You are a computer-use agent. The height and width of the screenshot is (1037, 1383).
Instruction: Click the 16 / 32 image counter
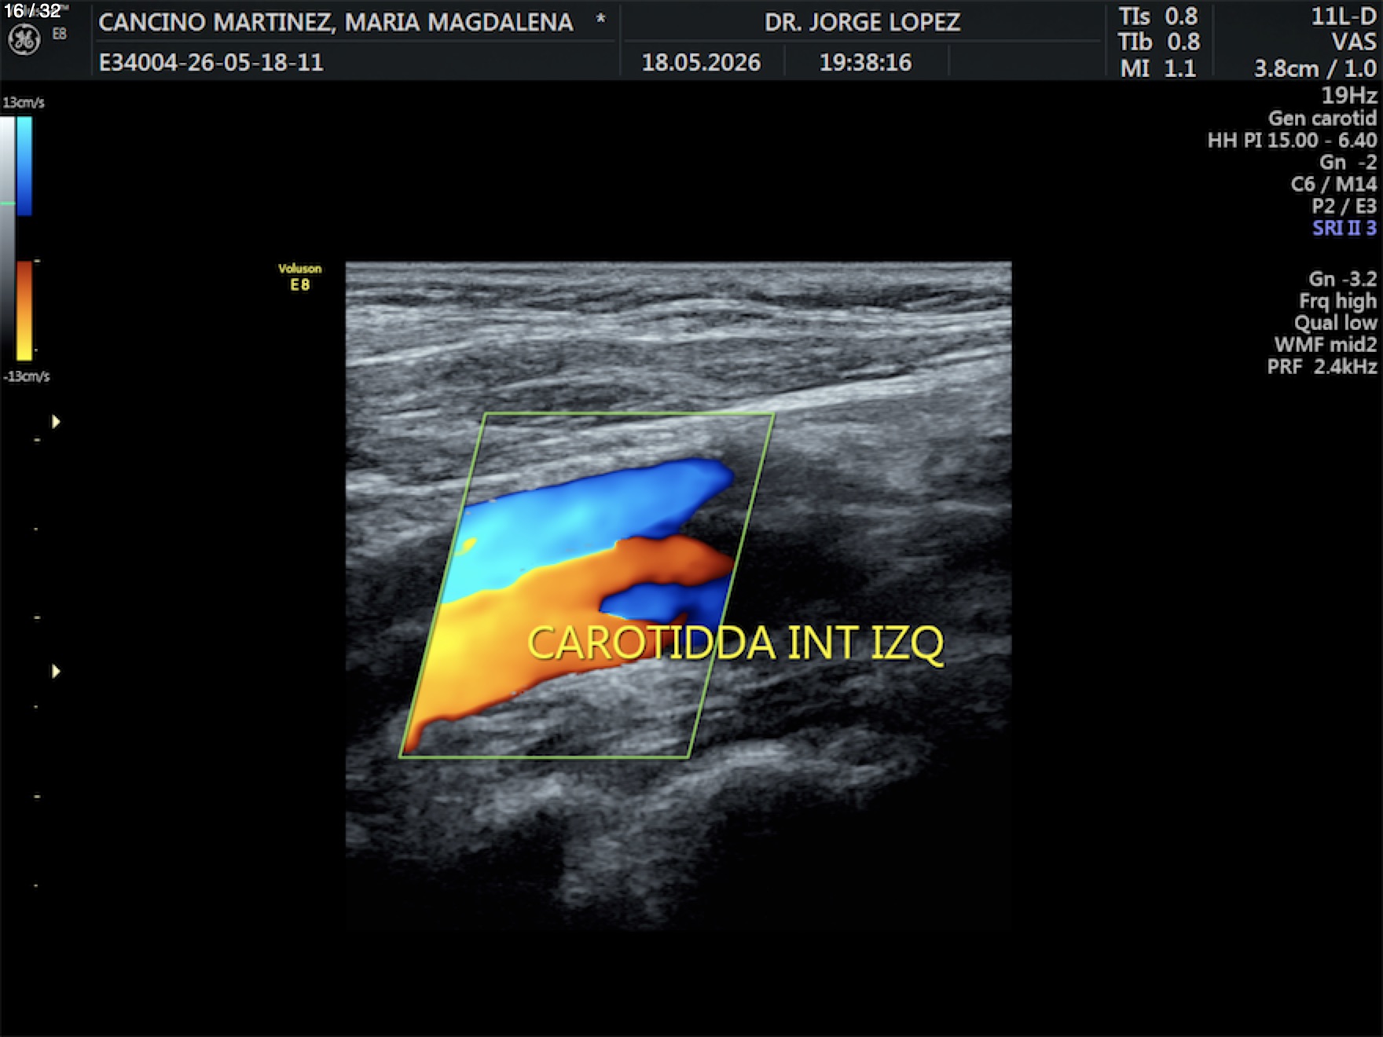[x=32, y=11]
